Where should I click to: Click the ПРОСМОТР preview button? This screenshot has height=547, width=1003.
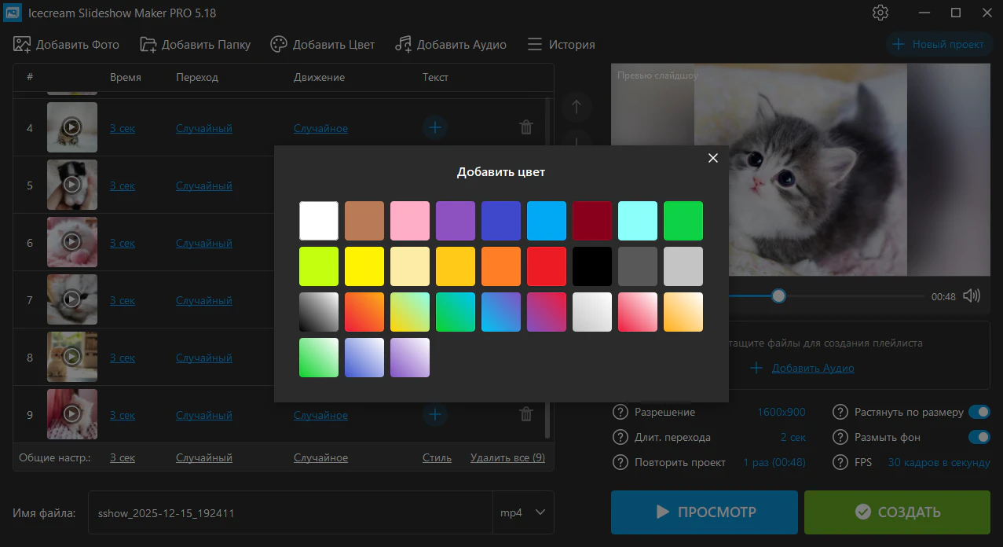(705, 512)
